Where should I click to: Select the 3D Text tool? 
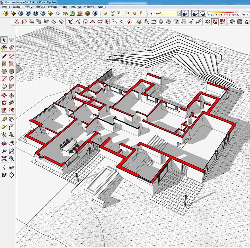(11, 134)
